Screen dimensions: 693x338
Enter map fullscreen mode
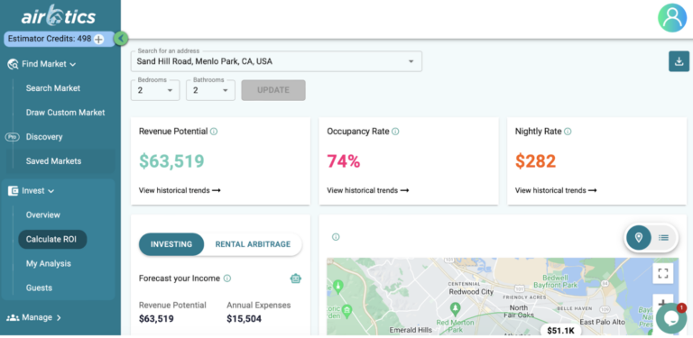tap(663, 274)
